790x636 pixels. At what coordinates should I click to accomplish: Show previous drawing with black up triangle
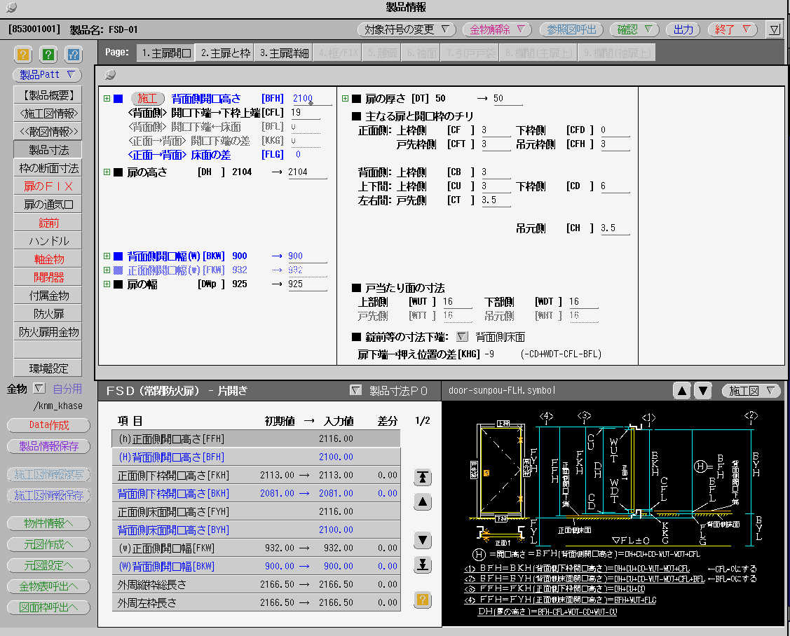pos(681,390)
